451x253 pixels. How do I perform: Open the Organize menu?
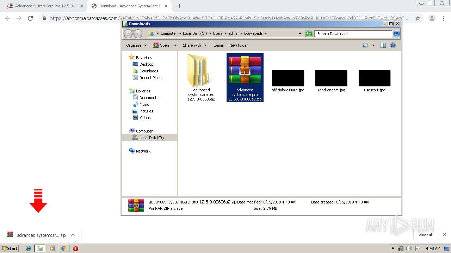click(x=136, y=45)
